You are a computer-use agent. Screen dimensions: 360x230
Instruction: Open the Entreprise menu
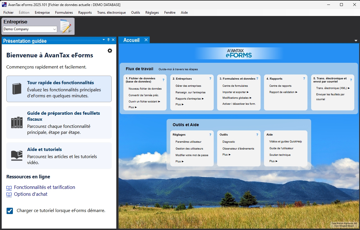[x=42, y=13]
